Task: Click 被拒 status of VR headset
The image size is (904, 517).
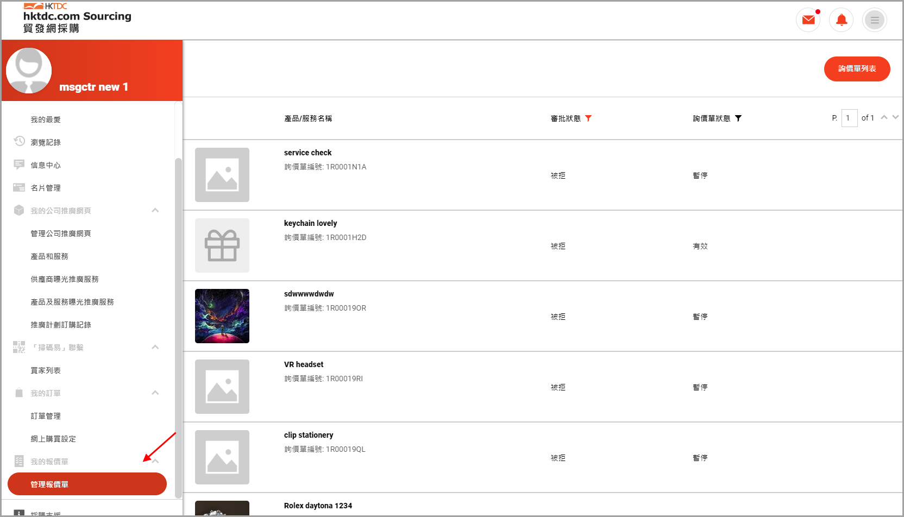Action: (x=558, y=387)
